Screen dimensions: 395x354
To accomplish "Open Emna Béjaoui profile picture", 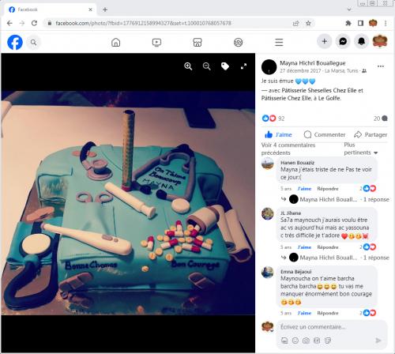I will (x=268, y=273).
